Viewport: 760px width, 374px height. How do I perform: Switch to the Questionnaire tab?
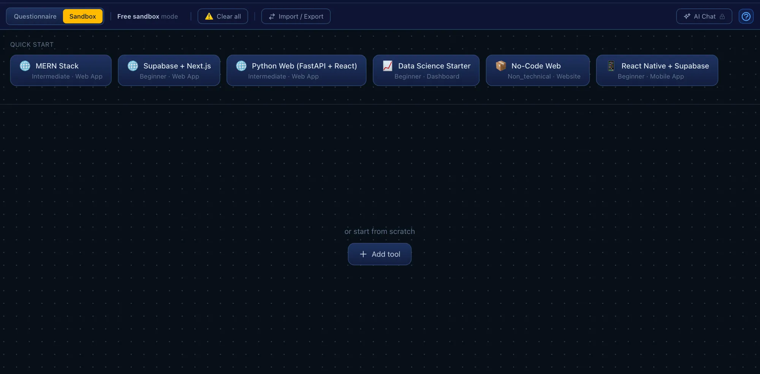point(35,16)
